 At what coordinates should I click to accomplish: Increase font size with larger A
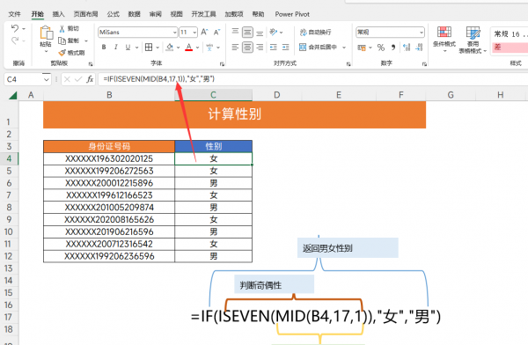tap(204, 32)
